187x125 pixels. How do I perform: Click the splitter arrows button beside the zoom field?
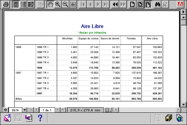point(5,110)
